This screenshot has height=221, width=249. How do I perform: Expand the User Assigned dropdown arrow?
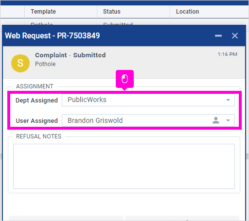pyautogui.click(x=228, y=120)
